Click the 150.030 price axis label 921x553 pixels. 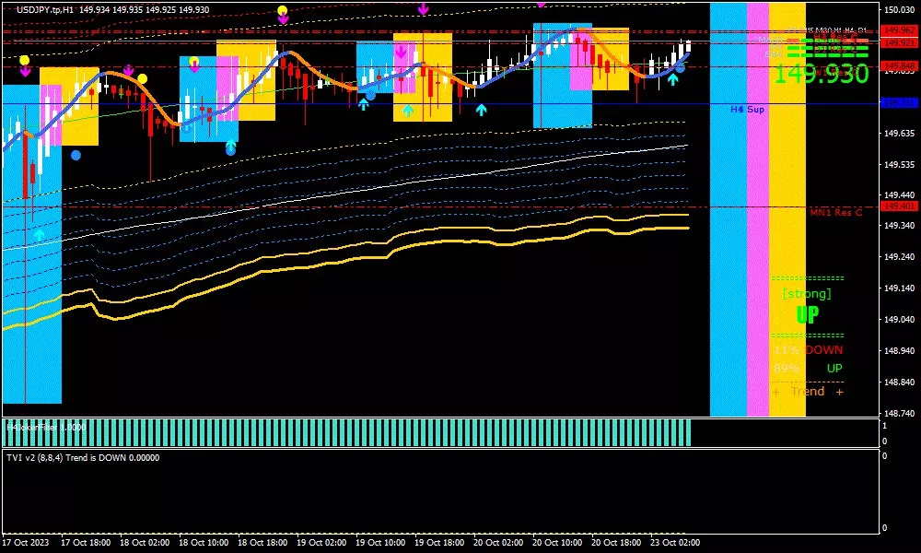[899, 10]
